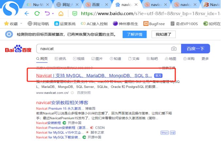This screenshot has height=142, width=221.
Task: Click the linux tag
Action: pyautogui.click(x=164, y=133)
